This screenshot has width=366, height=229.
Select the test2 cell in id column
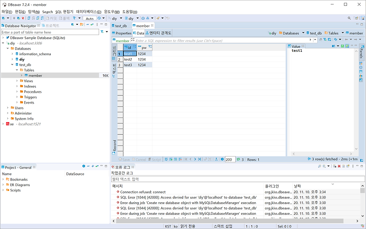click(130, 59)
